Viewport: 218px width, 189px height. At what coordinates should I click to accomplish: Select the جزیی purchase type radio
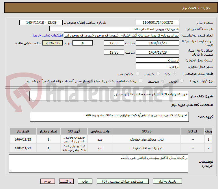(182, 81)
